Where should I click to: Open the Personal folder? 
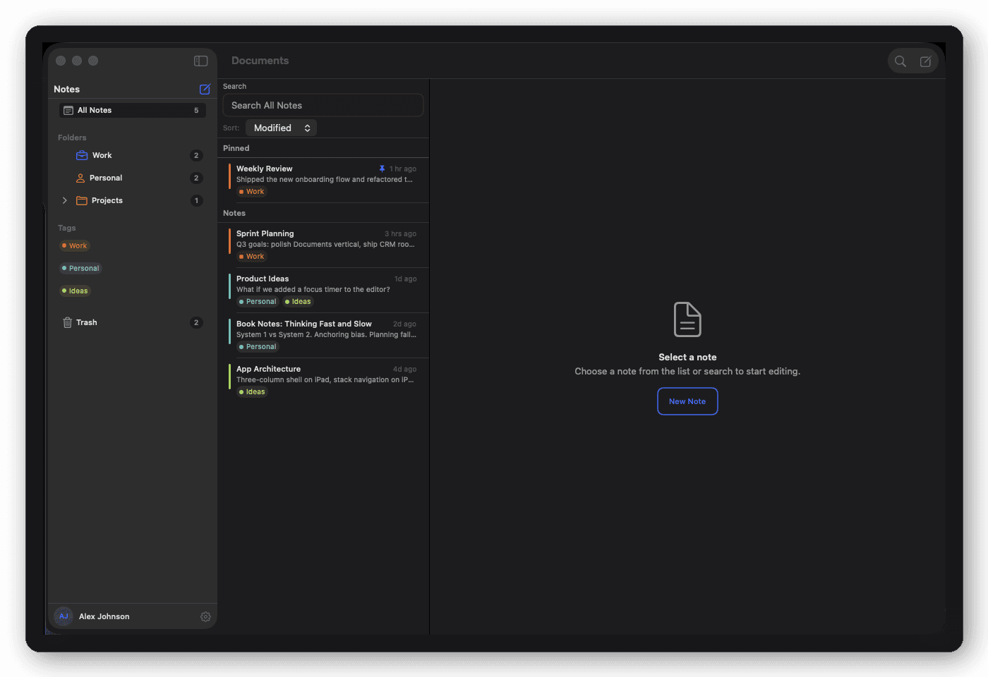coord(133,178)
